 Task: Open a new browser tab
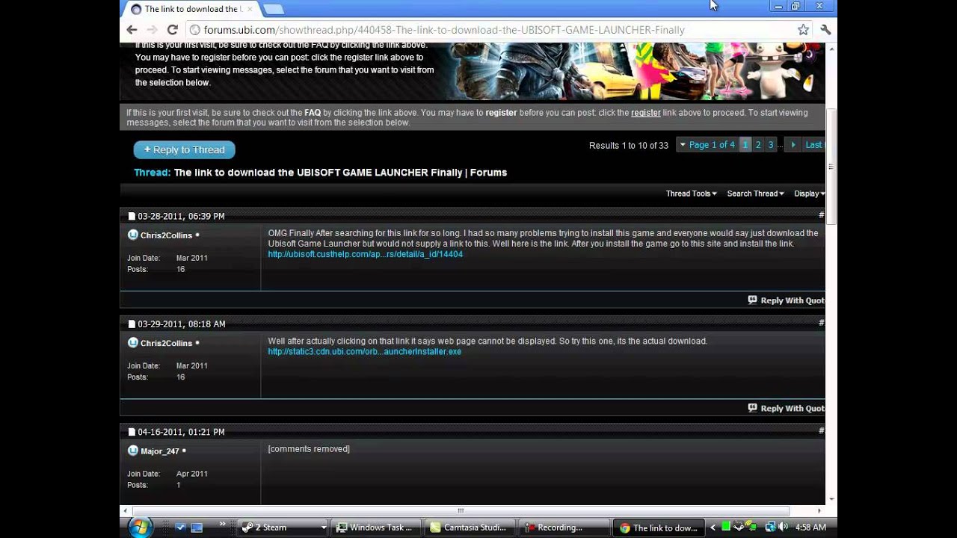pos(273,9)
